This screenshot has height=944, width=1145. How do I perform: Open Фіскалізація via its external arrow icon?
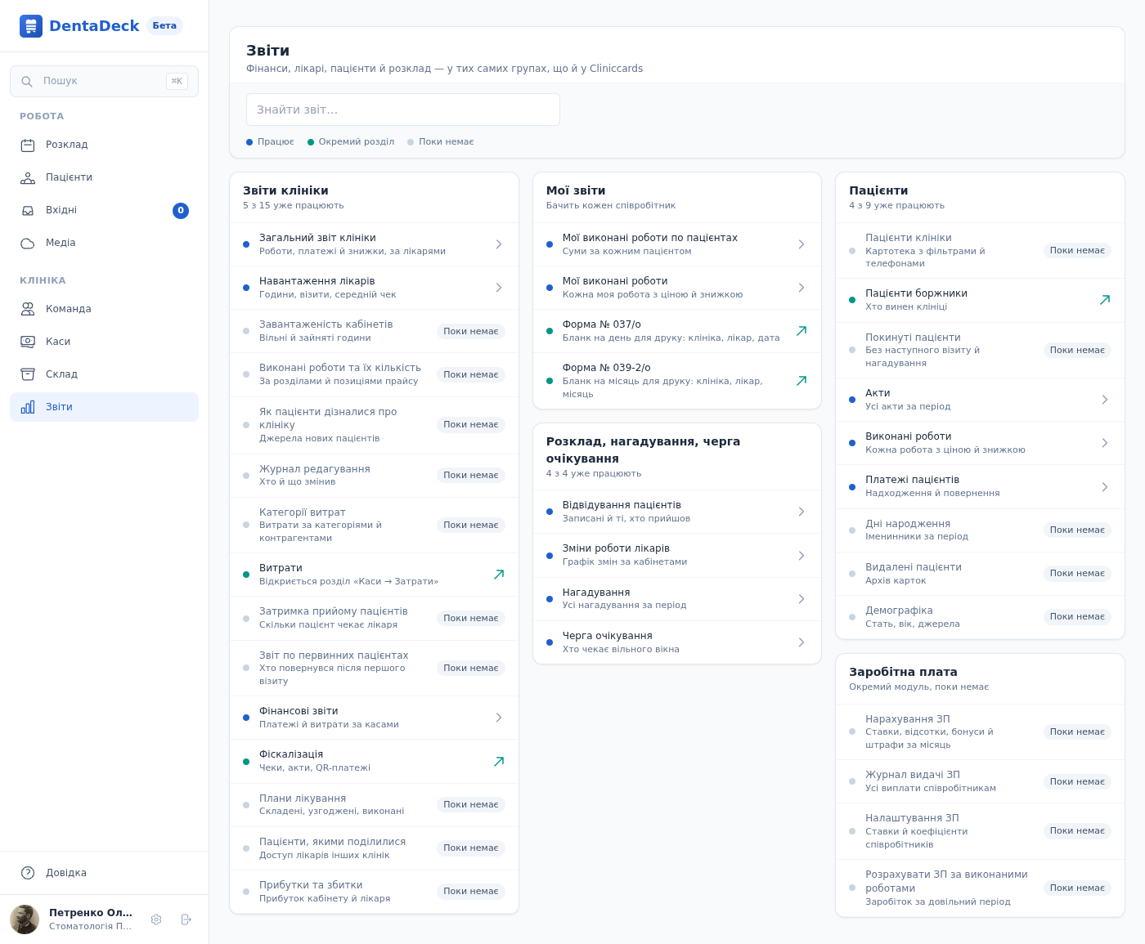(499, 762)
